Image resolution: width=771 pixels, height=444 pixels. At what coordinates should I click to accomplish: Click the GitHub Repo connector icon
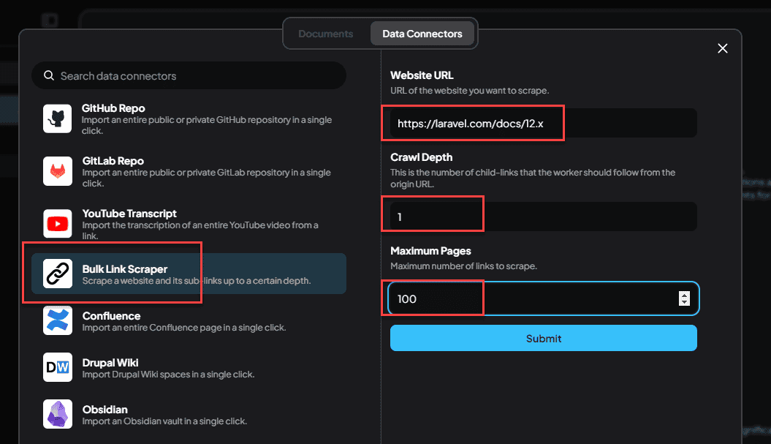click(57, 118)
